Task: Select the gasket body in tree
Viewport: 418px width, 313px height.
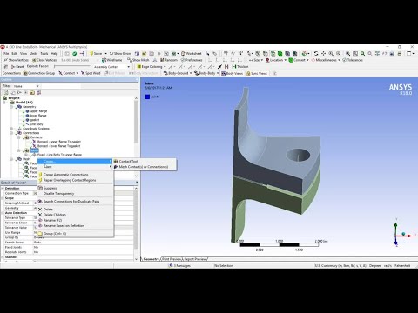Action: (35, 120)
